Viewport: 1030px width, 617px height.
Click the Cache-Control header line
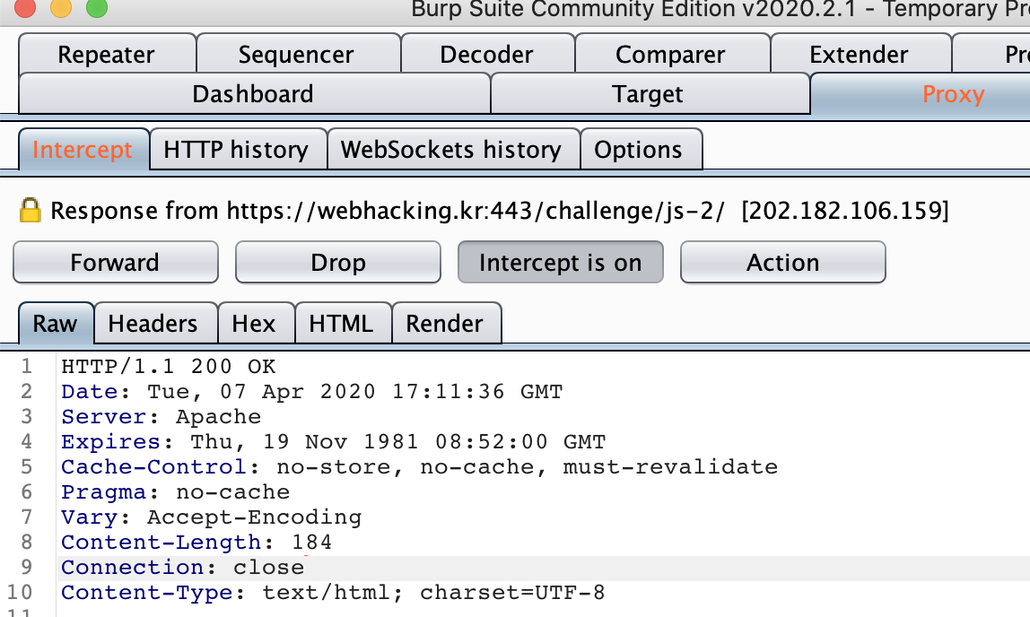point(419,466)
